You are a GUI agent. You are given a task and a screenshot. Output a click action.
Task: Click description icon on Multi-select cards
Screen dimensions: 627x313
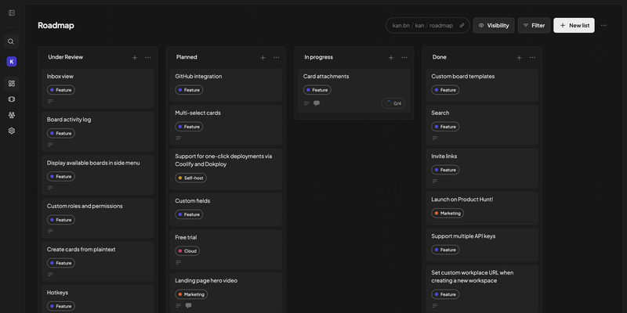click(179, 139)
